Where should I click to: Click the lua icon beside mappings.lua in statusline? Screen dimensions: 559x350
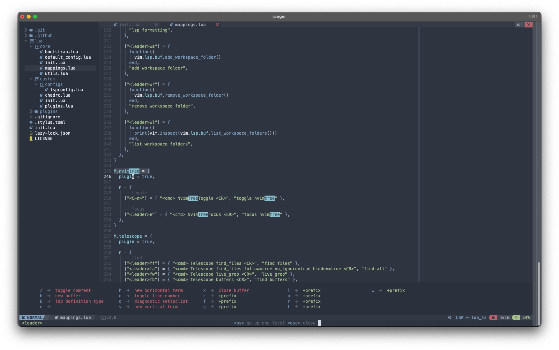pyautogui.click(x=56, y=317)
